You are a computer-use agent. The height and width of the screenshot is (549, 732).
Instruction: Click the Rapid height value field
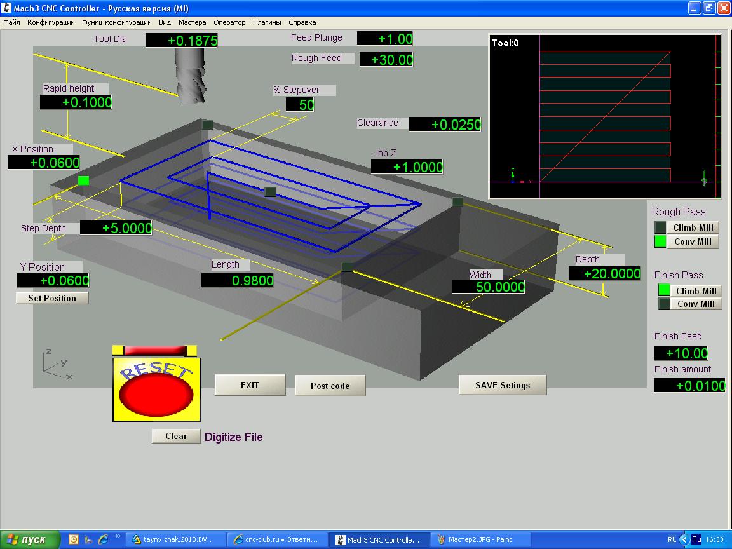[76, 102]
